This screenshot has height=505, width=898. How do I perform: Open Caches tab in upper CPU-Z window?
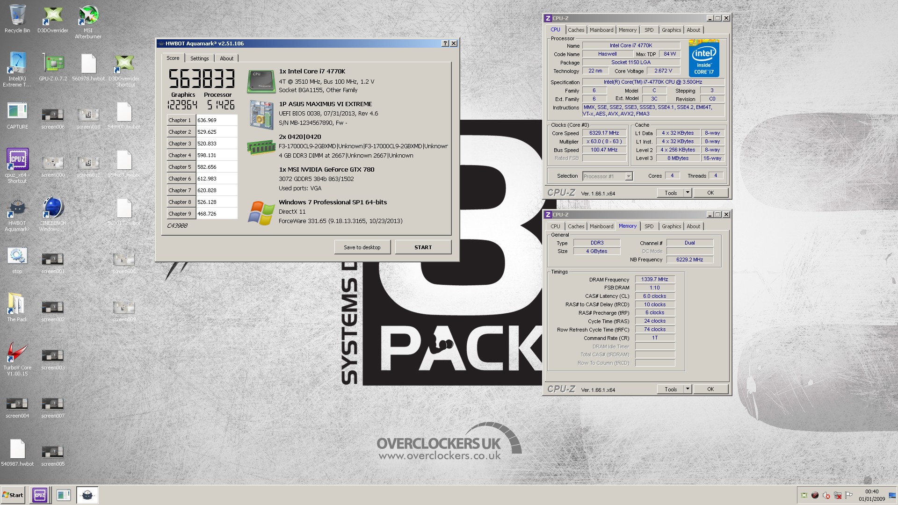[576, 30]
